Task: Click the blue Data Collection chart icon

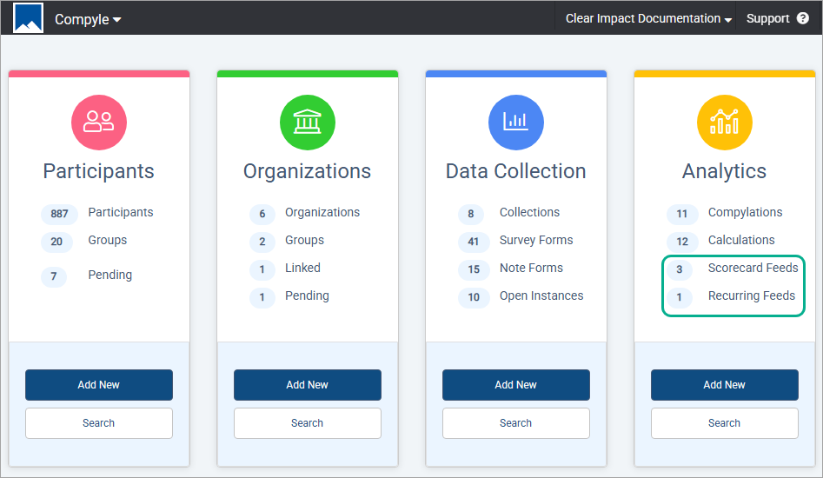Action: (x=515, y=123)
